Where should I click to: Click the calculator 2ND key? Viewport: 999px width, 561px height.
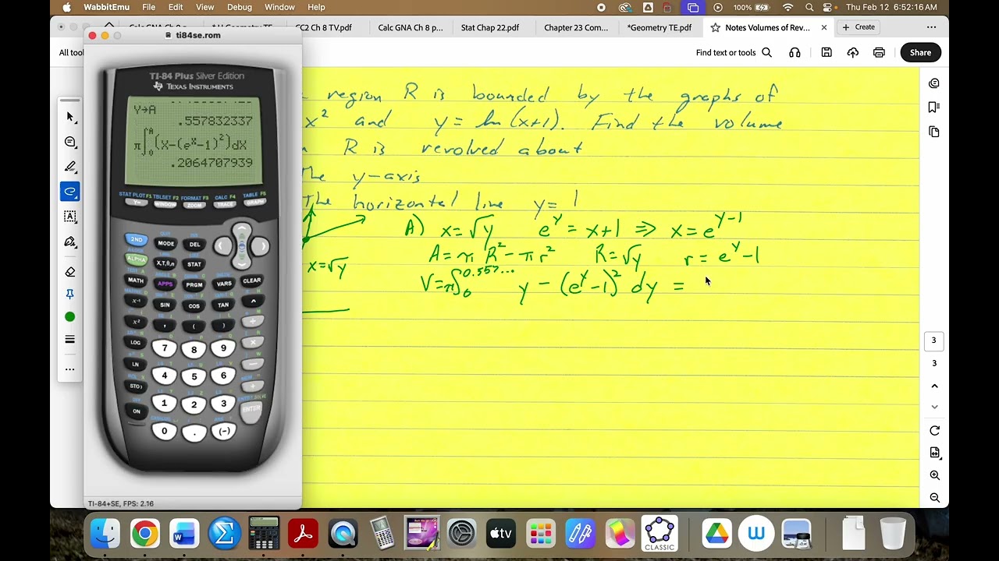[137, 239]
